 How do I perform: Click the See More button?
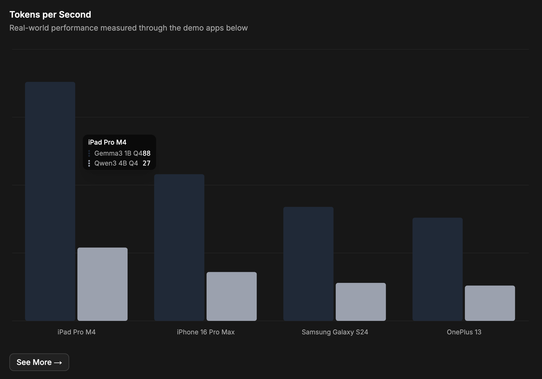click(x=39, y=362)
